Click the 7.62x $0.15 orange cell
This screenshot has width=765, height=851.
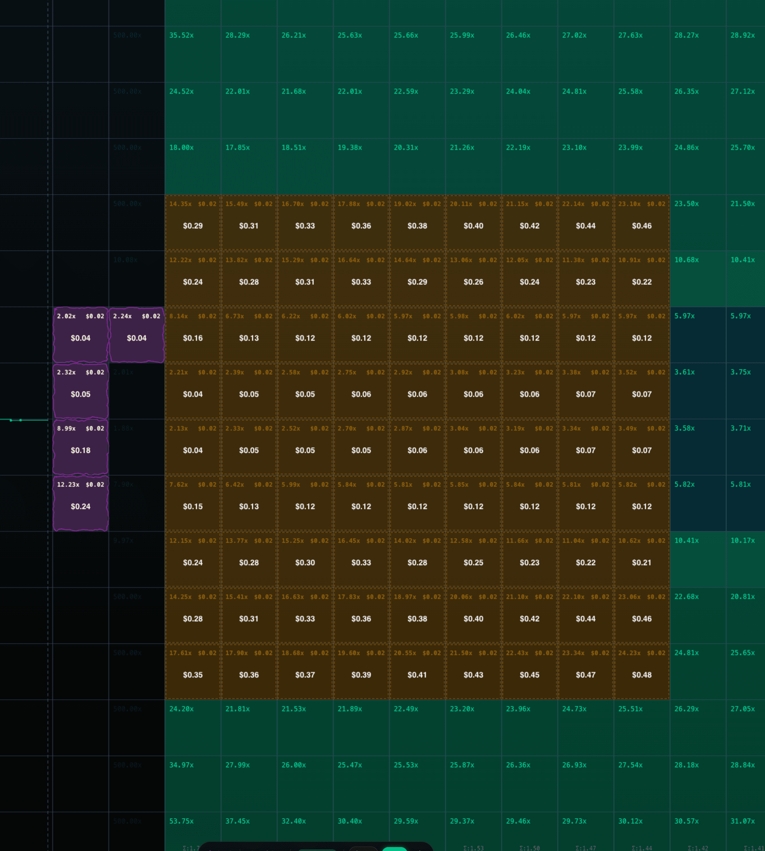(193, 503)
